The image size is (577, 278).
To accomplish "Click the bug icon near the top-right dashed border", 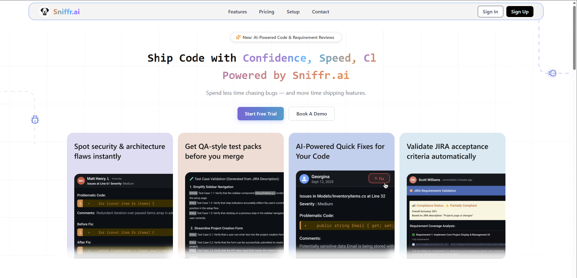I will click(552, 73).
